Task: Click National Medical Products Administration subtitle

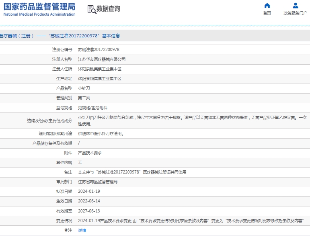Action: tap(39, 14)
